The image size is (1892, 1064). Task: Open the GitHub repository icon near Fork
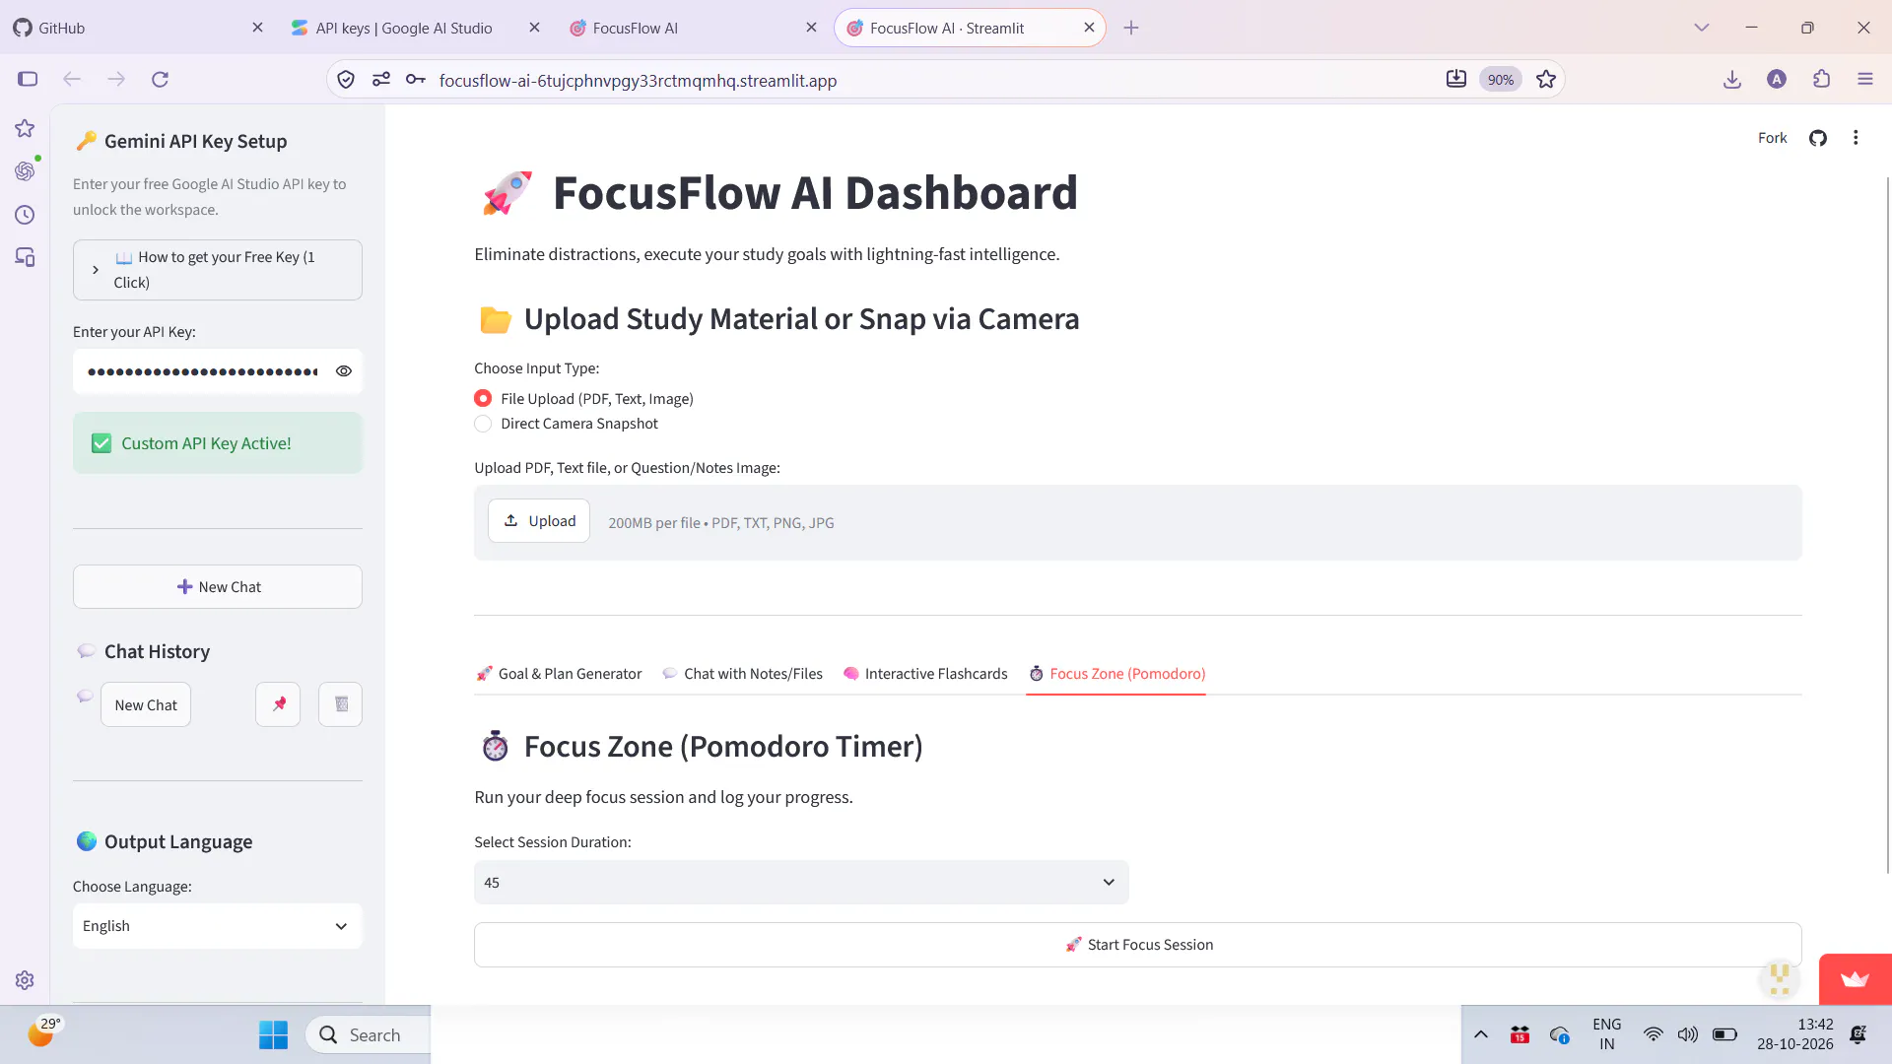(1818, 138)
